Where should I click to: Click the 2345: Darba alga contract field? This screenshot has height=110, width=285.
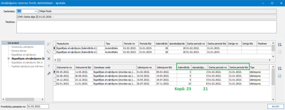tap(146, 17)
